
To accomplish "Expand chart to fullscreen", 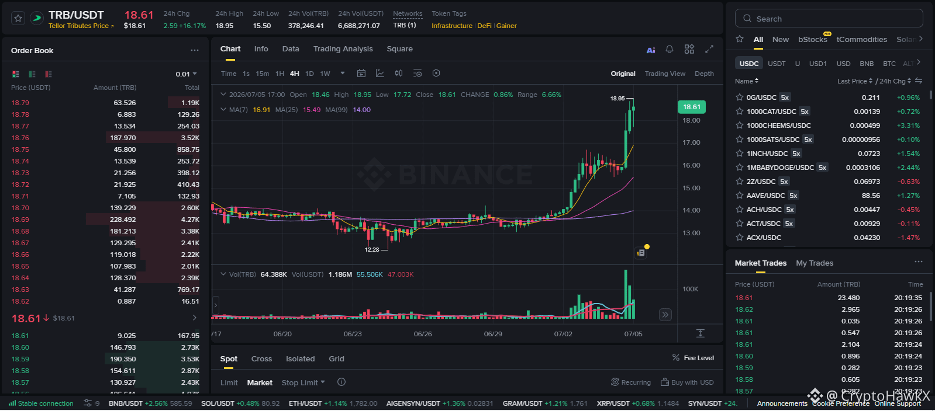I will (709, 49).
